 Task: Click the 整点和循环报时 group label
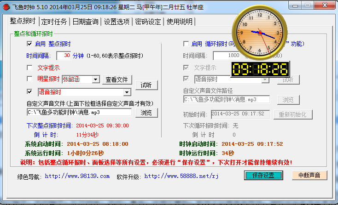[x=34, y=34]
